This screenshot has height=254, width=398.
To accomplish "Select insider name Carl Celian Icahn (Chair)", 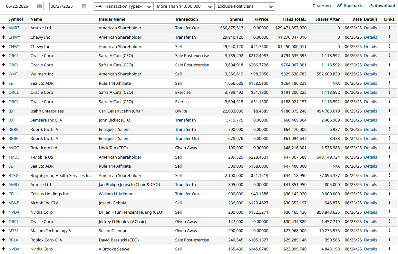I will (121, 111).
